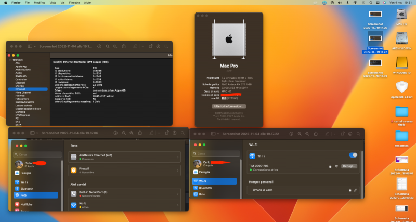Zoom in within the top-left Screenshot 19.1... window
Image resolution: width=416 pixels, height=222 pixels.
click(x=115, y=46)
